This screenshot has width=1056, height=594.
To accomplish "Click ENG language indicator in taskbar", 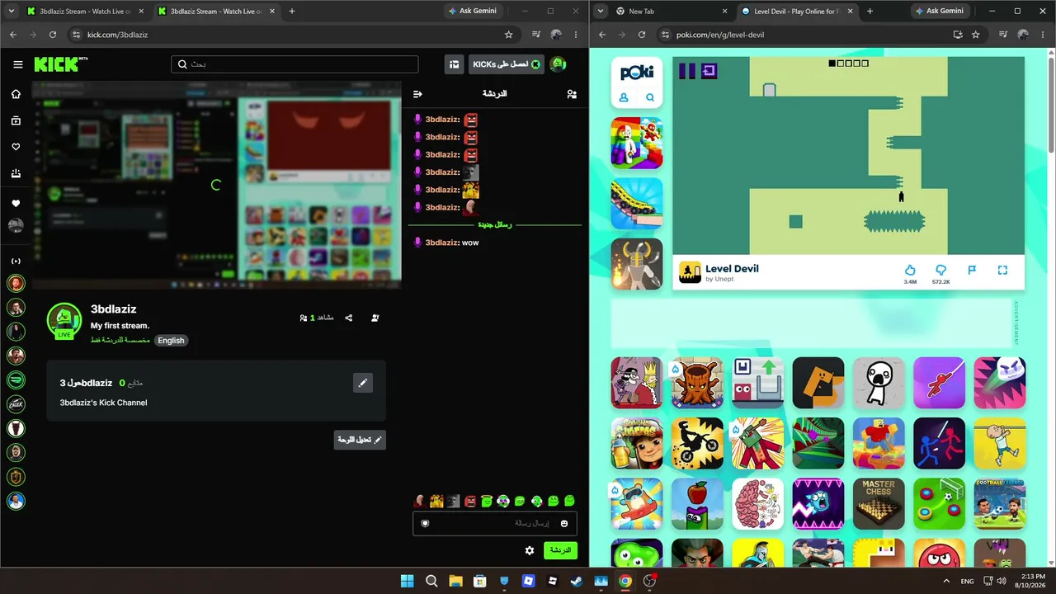I will click(968, 581).
